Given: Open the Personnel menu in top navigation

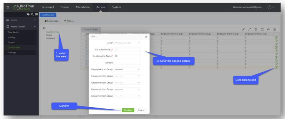Looking at the screenshot, I should [47, 7].
